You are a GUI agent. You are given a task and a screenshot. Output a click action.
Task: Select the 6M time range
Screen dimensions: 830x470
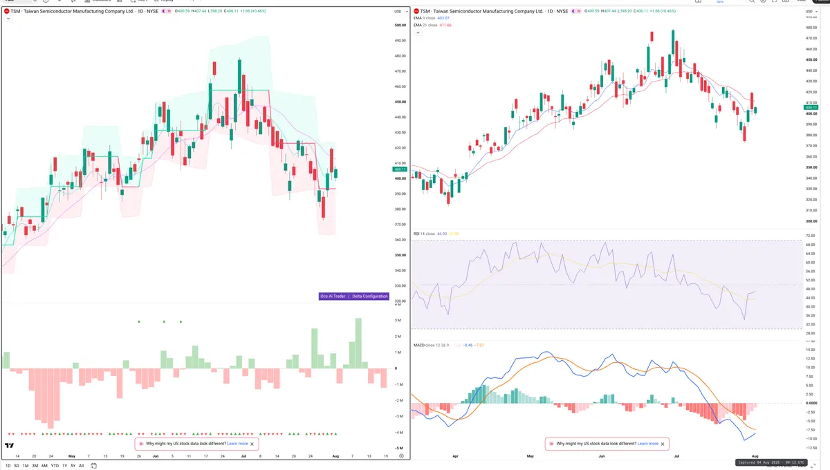pyautogui.click(x=44, y=466)
